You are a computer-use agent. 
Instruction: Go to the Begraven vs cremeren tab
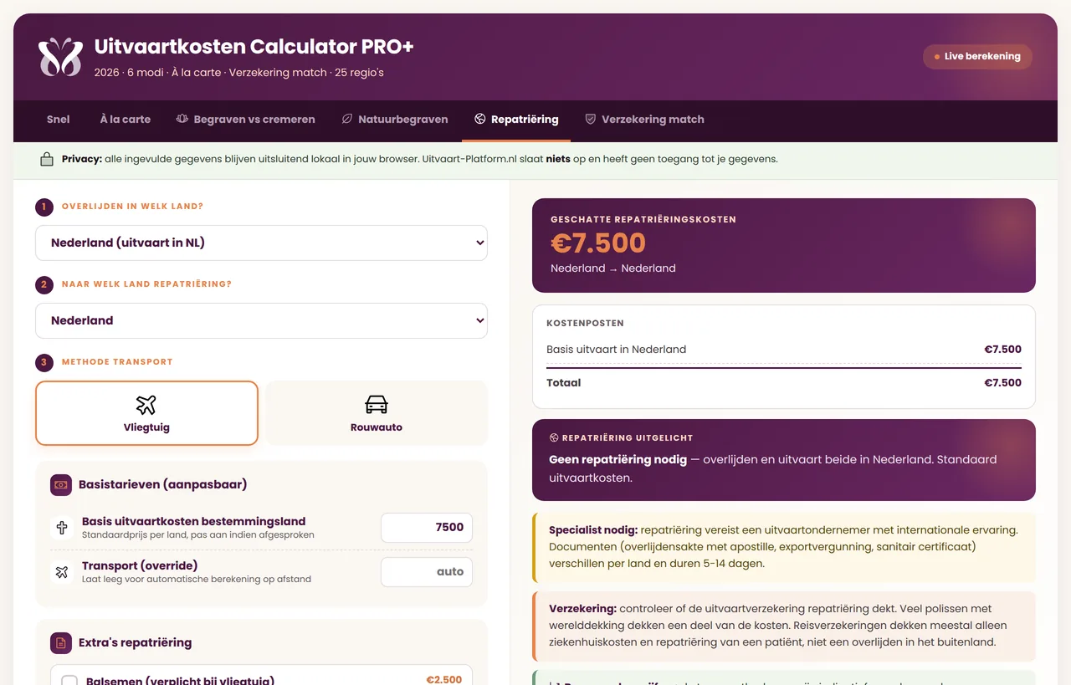pyautogui.click(x=245, y=120)
